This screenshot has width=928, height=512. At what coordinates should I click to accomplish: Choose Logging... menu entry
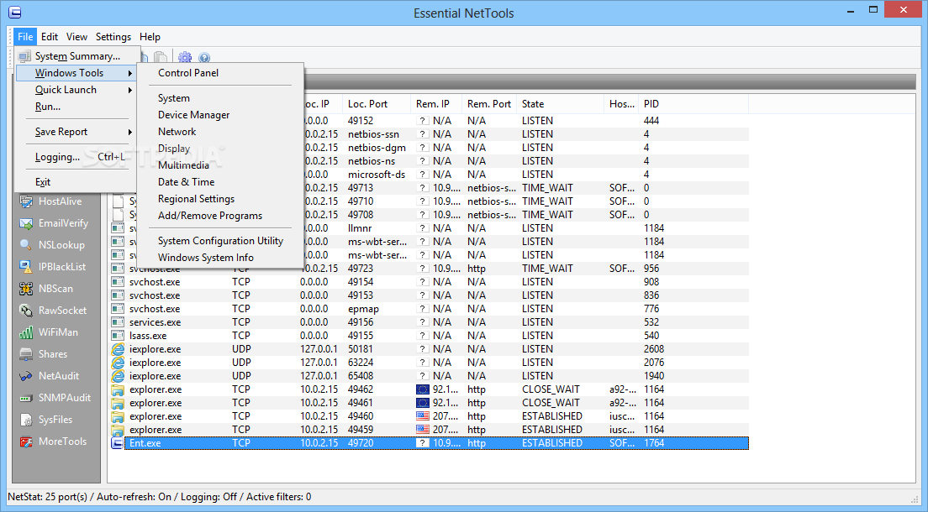[77, 157]
